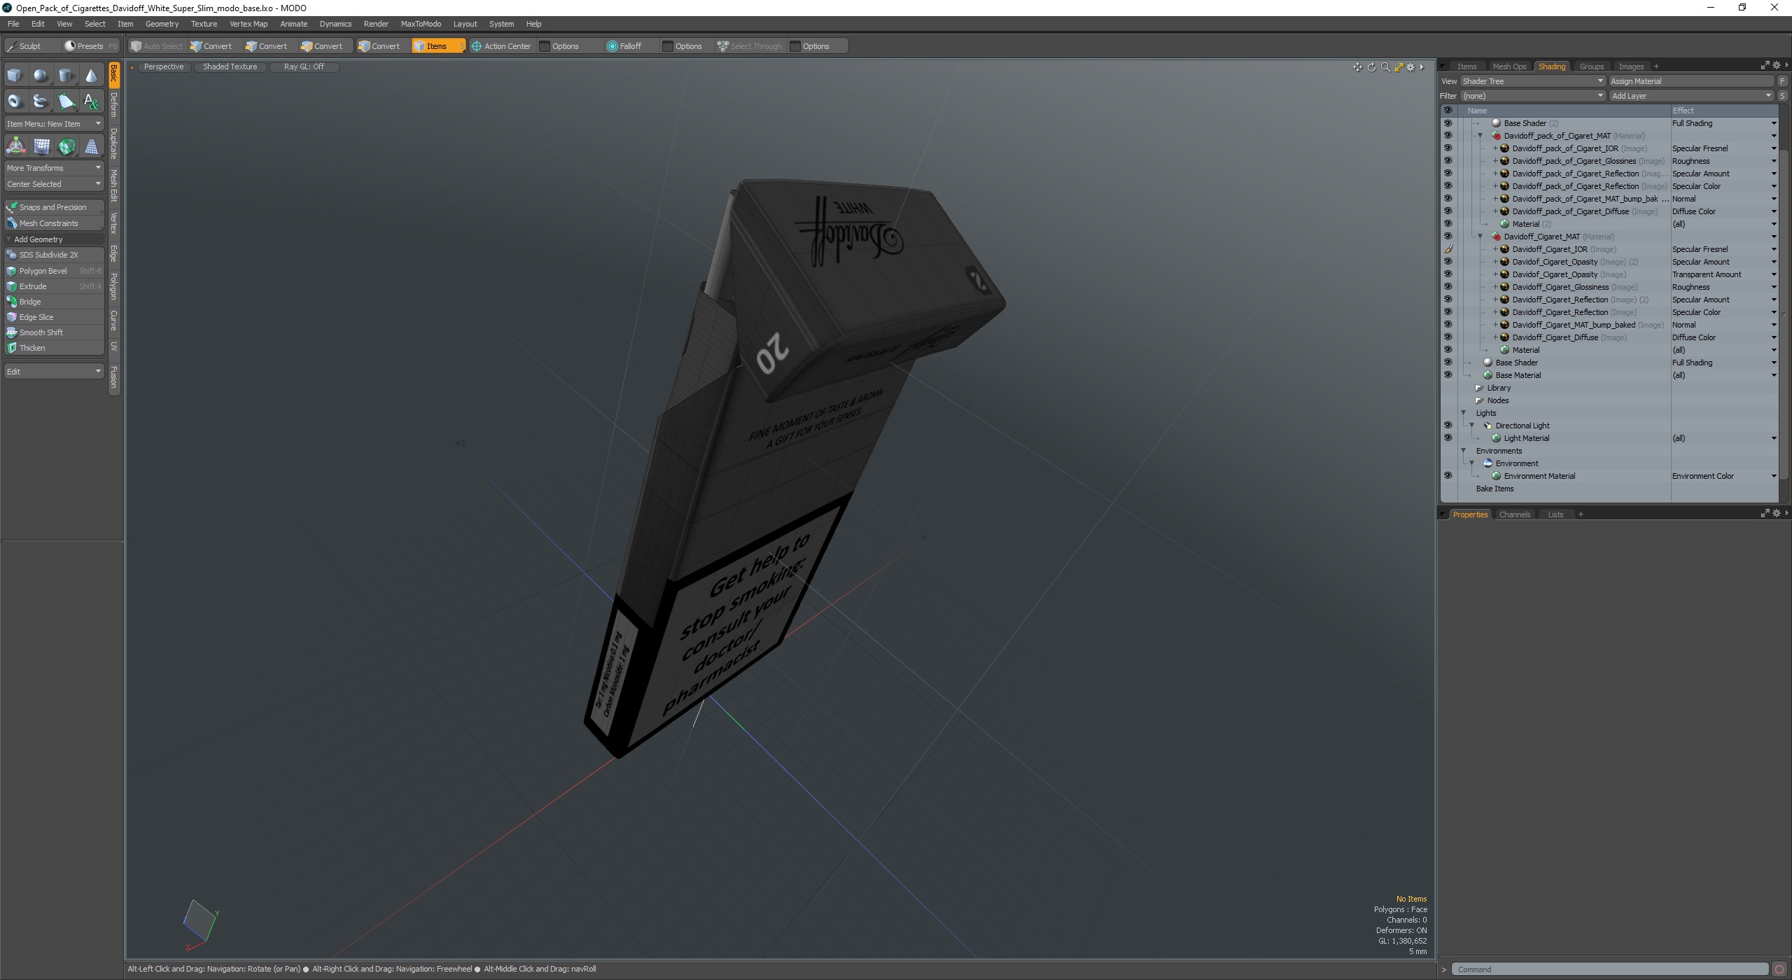This screenshot has height=980, width=1792.
Task: Activate the Thicken tool
Action: click(54, 348)
